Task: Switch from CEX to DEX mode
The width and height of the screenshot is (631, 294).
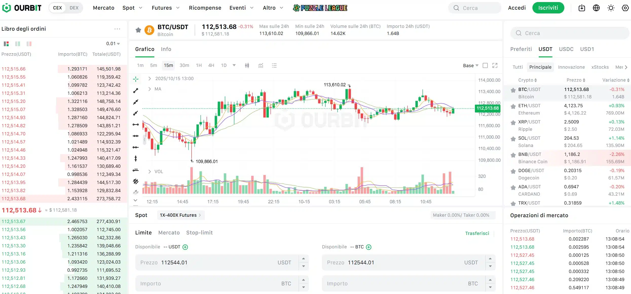Action: pyautogui.click(x=74, y=8)
